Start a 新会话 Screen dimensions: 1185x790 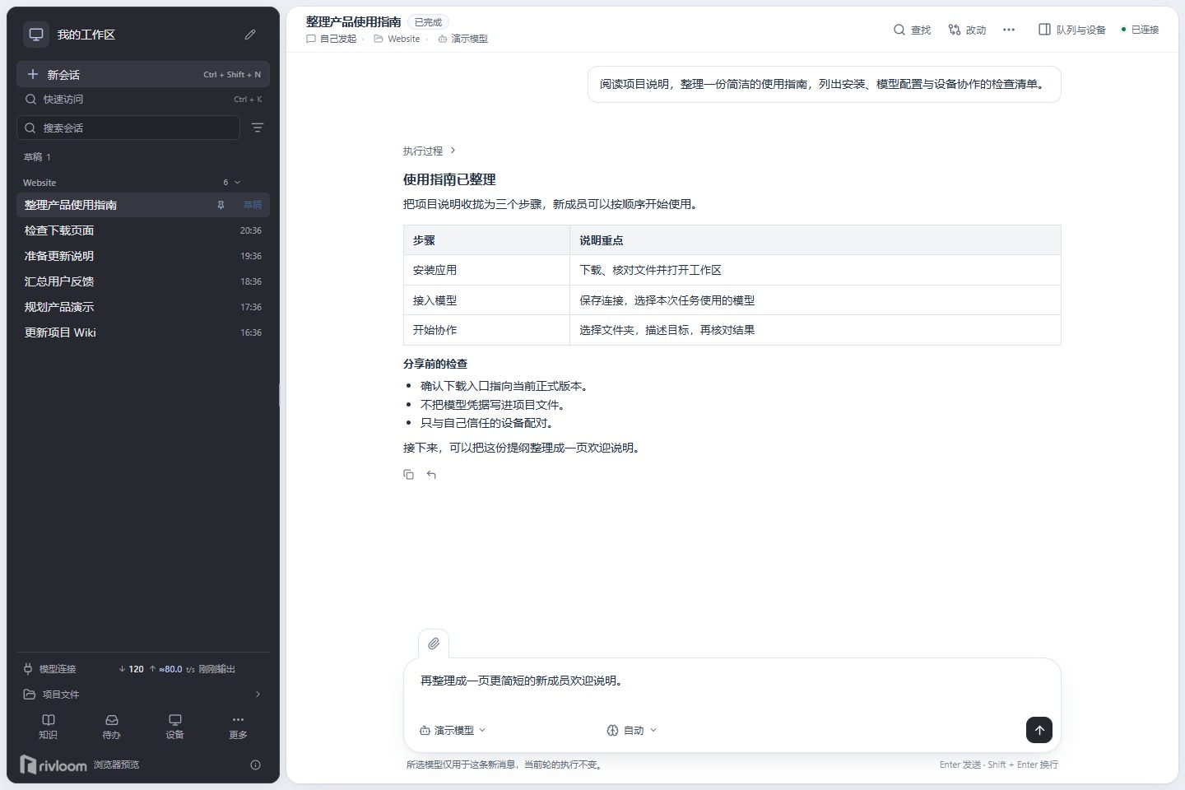143,74
